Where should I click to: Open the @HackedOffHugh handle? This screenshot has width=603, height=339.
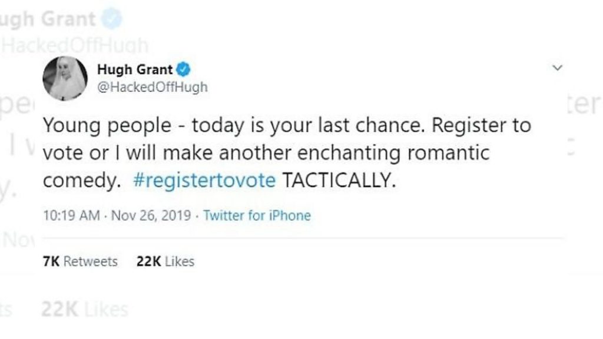click(153, 87)
